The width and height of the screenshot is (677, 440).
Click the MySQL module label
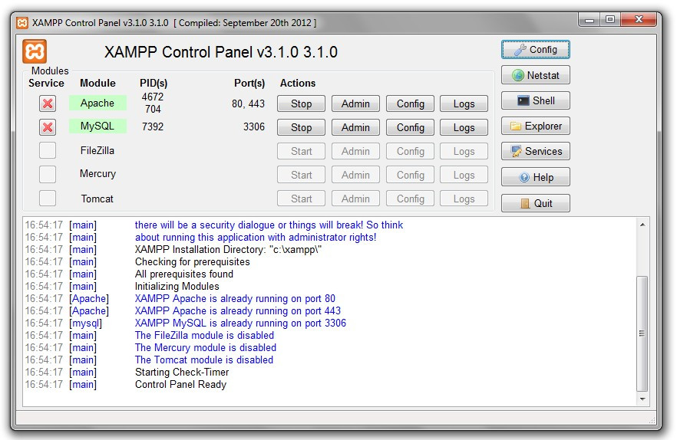[x=97, y=126]
